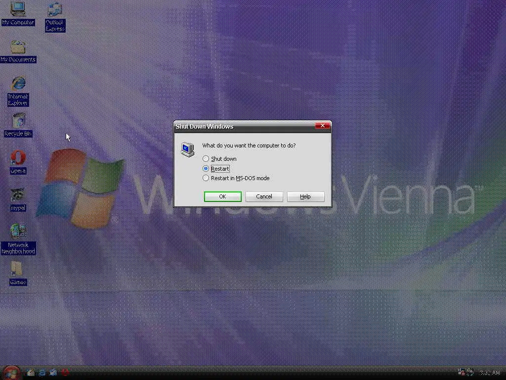Launch Internet Explorer desktop icon

[x=18, y=92]
